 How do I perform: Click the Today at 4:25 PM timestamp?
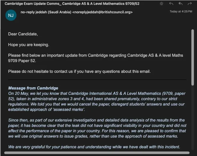pyautogui.click(x=181, y=11)
